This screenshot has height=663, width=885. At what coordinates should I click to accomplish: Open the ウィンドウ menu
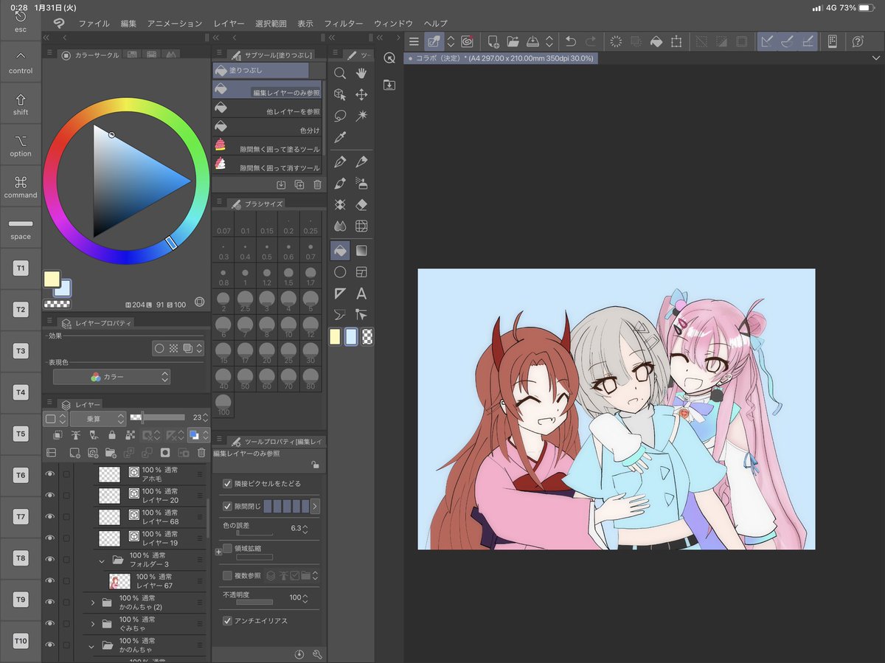tap(393, 24)
